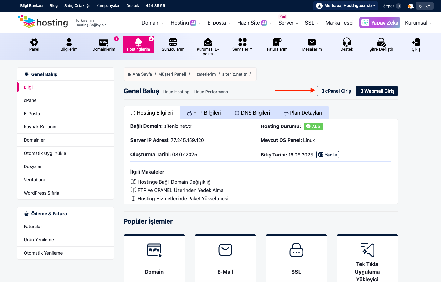Expand the Domain menu dropdown
Screen dimensions: 441x282
(153, 23)
